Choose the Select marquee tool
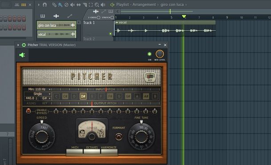 [x=91, y=5]
